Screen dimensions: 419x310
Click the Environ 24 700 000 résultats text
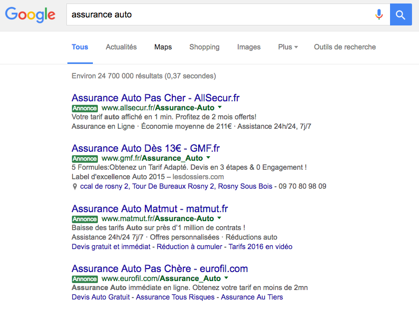click(x=144, y=76)
